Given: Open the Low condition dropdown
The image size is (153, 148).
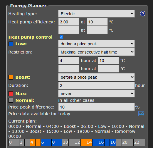Looking at the screenshot, I should [x=96, y=44].
